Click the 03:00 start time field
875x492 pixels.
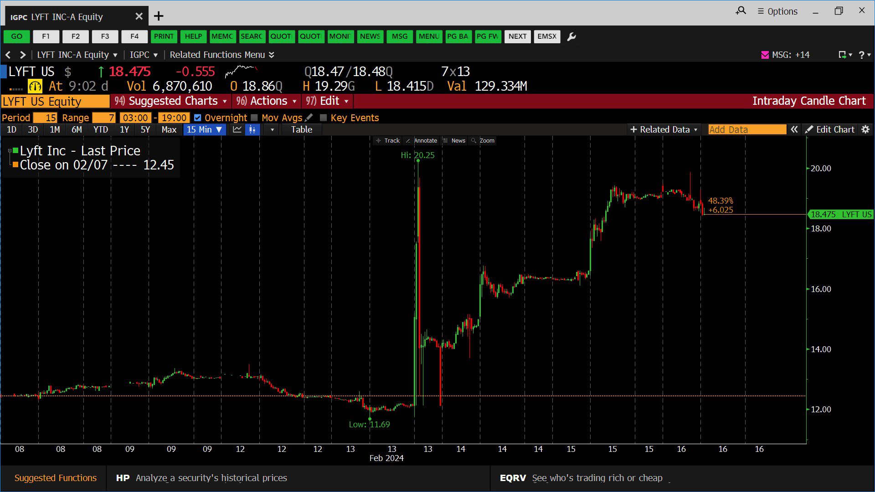point(135,118)
